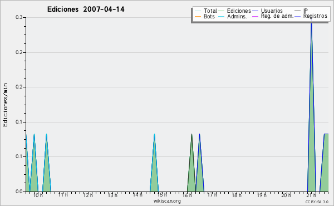Click the '17 h' x-axis label
334x206 pixels.
point(212,195)
